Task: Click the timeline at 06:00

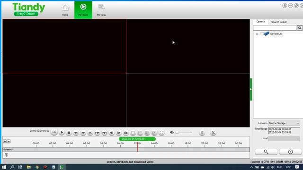Action: (x=87, y=144)
